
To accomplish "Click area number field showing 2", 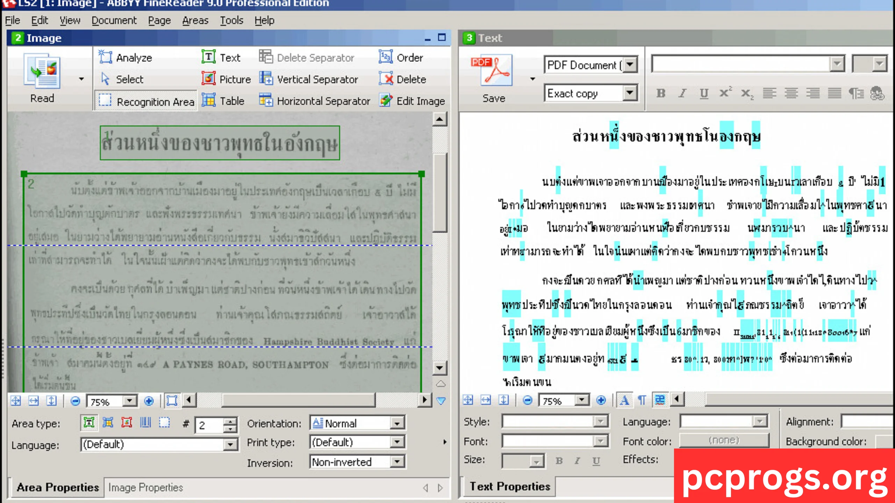I will (209, 425).
